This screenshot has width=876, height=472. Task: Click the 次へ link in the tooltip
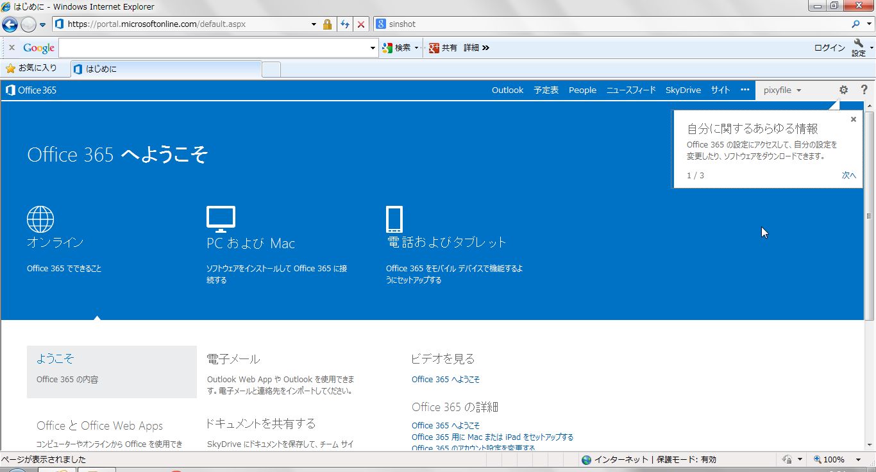click(x=848, y=176)
